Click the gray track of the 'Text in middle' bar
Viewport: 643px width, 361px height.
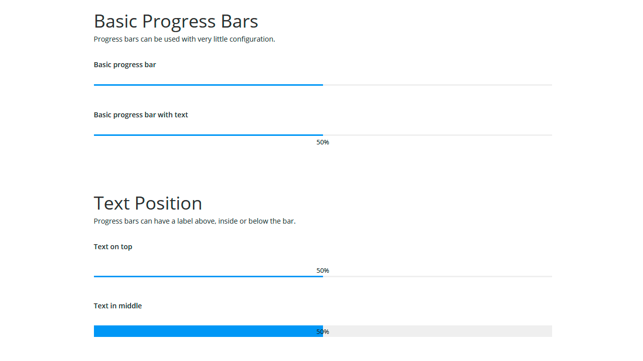437,331
